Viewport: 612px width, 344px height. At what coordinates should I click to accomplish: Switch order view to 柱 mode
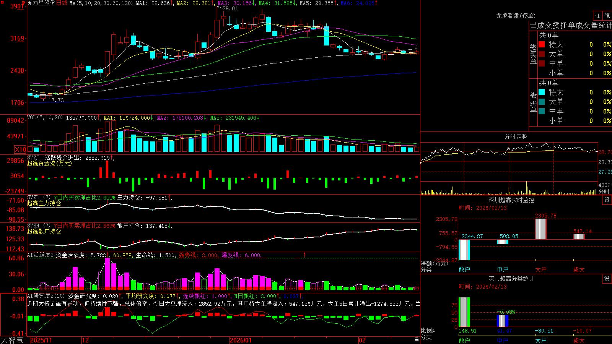coord(597,15)
